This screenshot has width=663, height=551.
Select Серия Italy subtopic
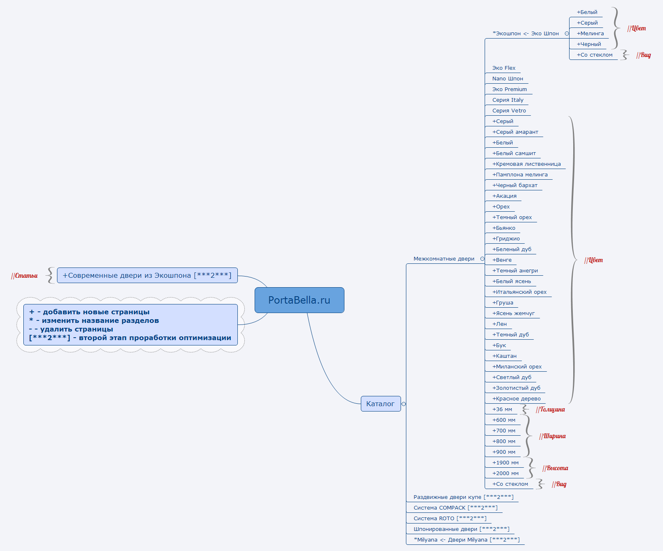(x=508, y=100)
